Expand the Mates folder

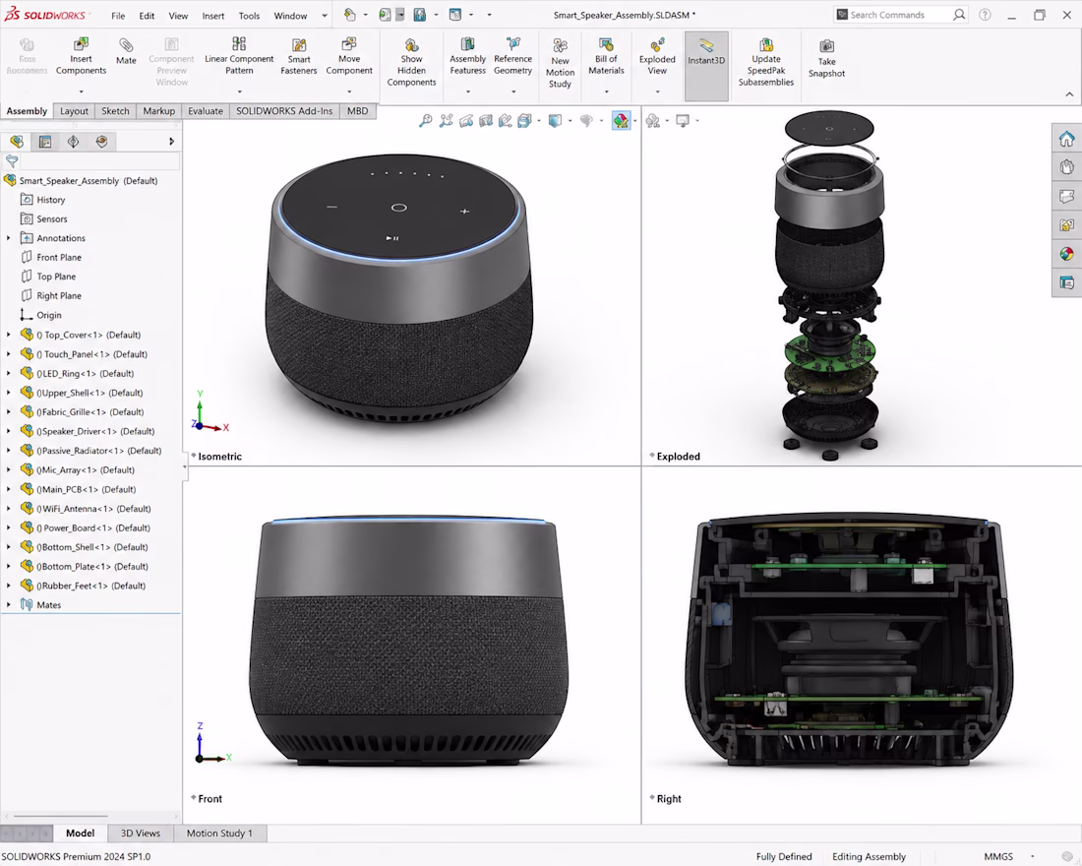(x=8, y=605)
